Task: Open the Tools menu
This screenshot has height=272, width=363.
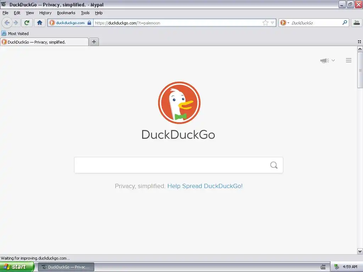Action: 85,13
